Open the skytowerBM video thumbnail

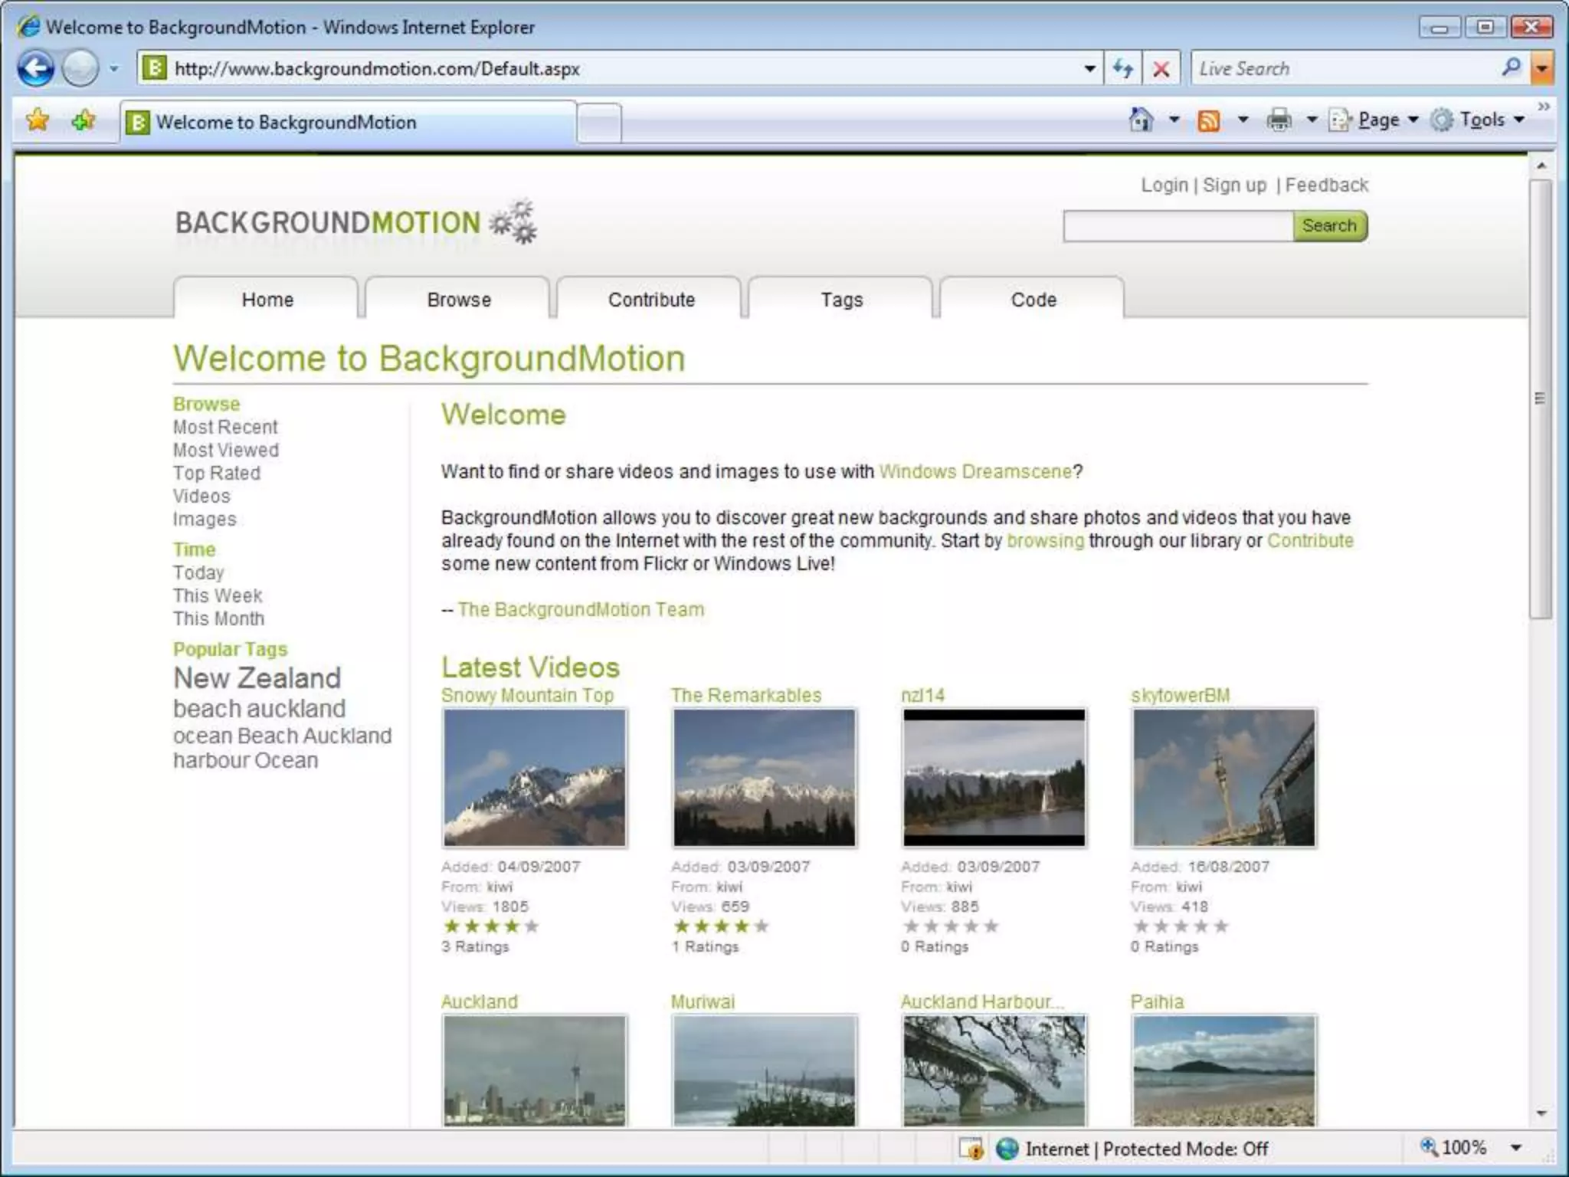click(1224, 778)
